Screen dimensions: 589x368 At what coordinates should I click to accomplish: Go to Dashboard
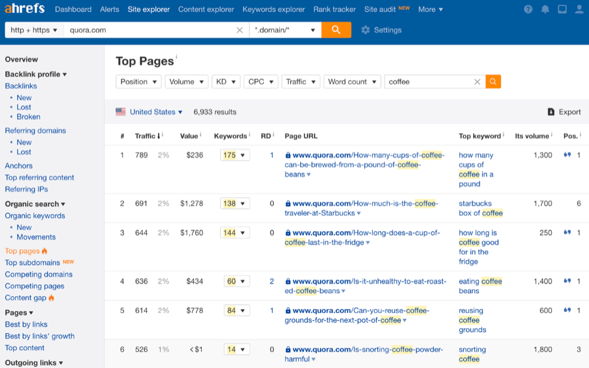coord(73,9)
